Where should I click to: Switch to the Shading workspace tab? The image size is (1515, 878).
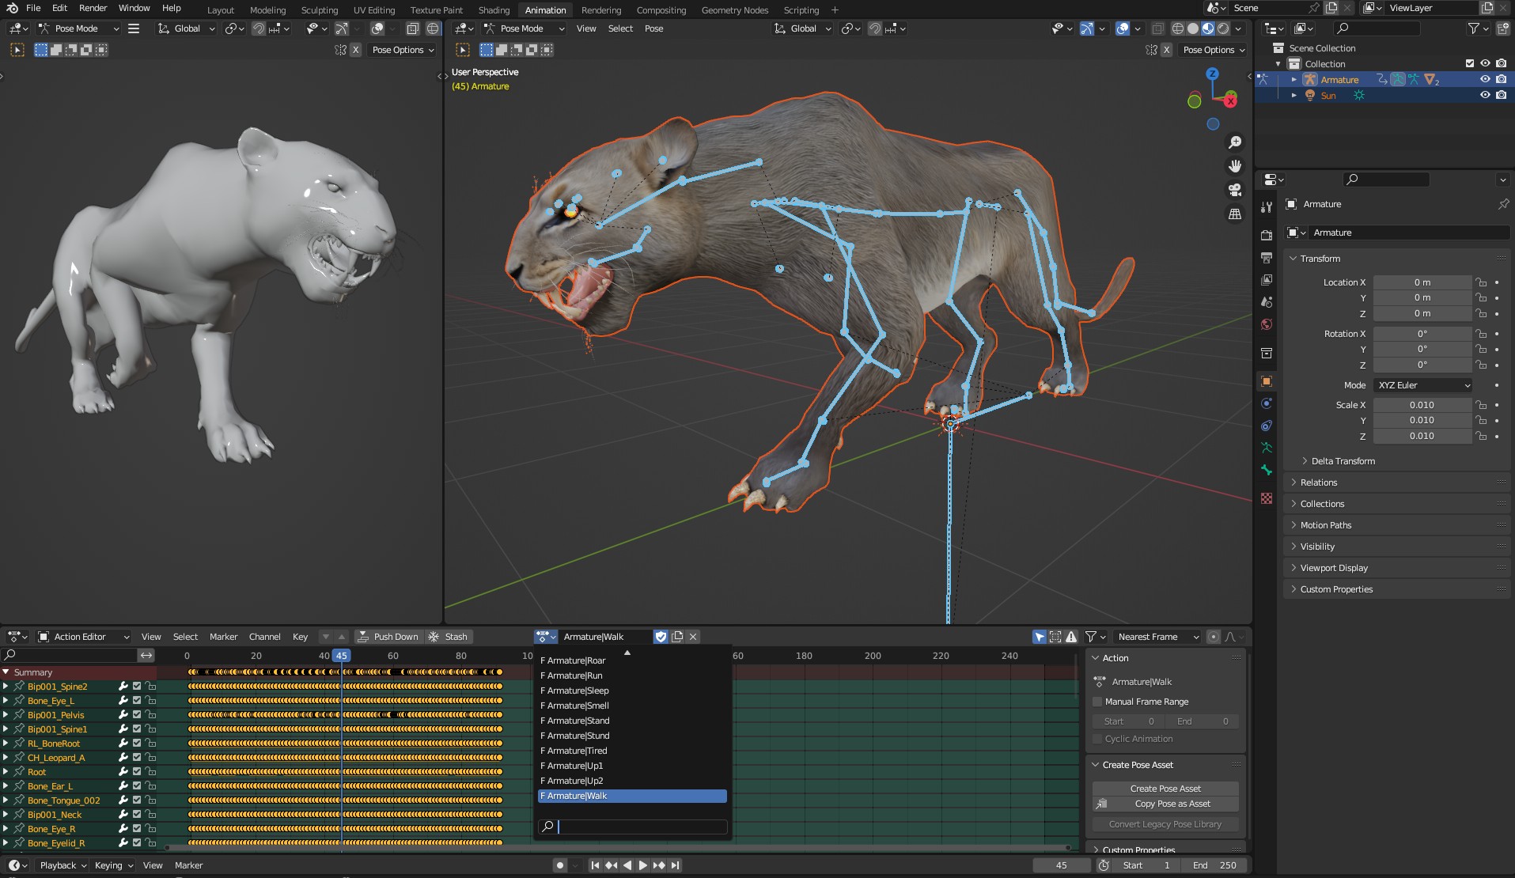pos(494,10)
